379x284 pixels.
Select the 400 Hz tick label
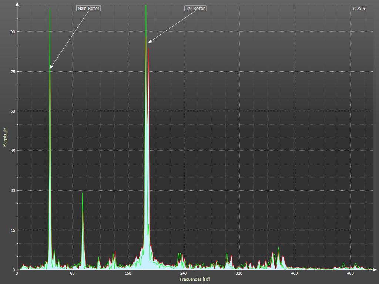click(294, 274)
